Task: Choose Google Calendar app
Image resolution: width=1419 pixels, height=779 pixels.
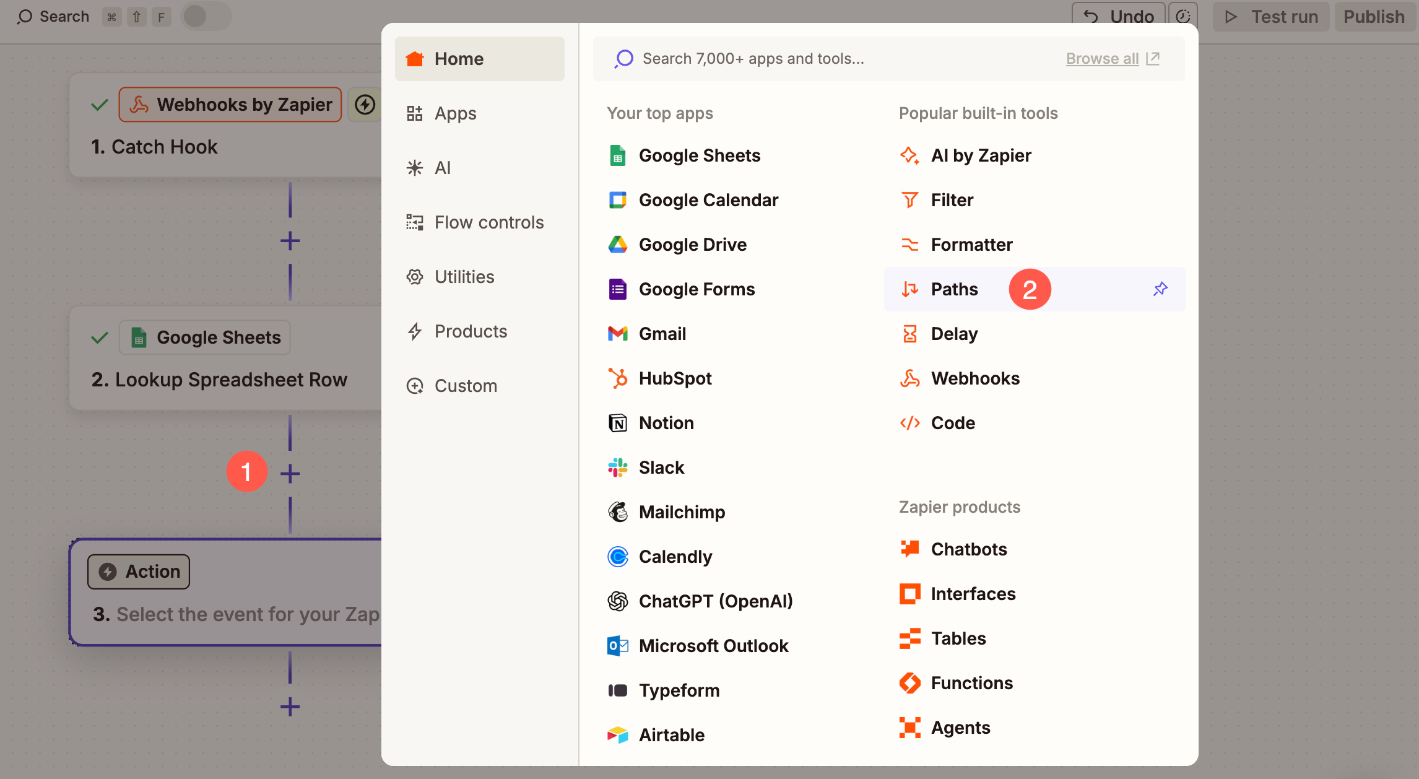Action: (x=693, y=200)
